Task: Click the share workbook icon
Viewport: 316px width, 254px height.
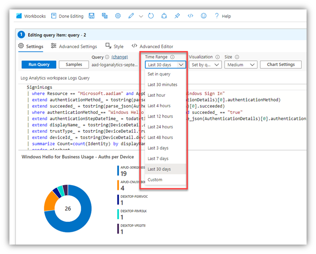Action: click(x=164, y=16)
